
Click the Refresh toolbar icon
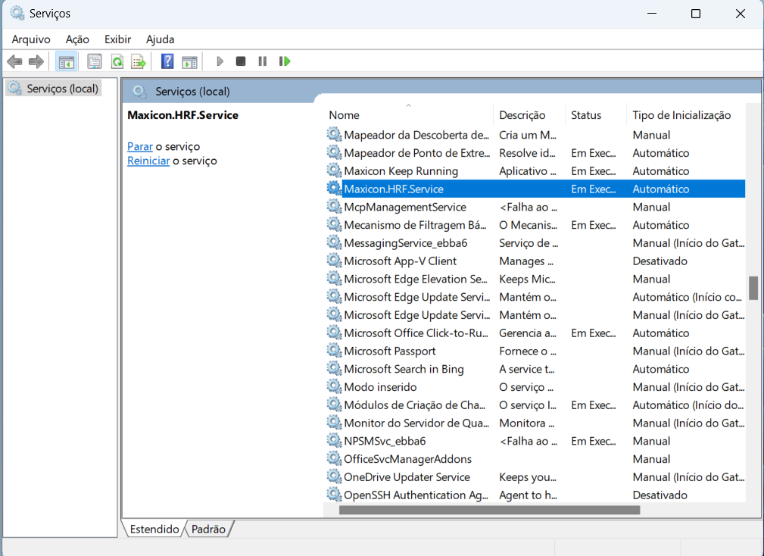point(117,61)
